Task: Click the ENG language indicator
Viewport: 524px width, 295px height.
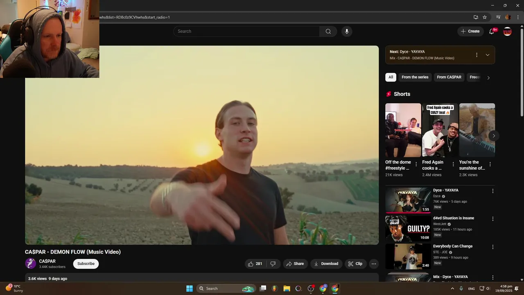Action: pos(472,289)
